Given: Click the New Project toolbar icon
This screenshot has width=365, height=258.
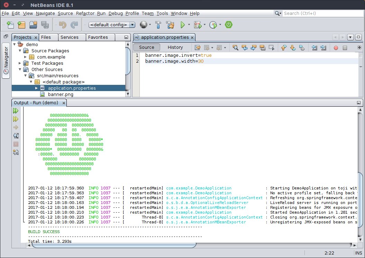Looking at the screenshot, I should 21,25.
